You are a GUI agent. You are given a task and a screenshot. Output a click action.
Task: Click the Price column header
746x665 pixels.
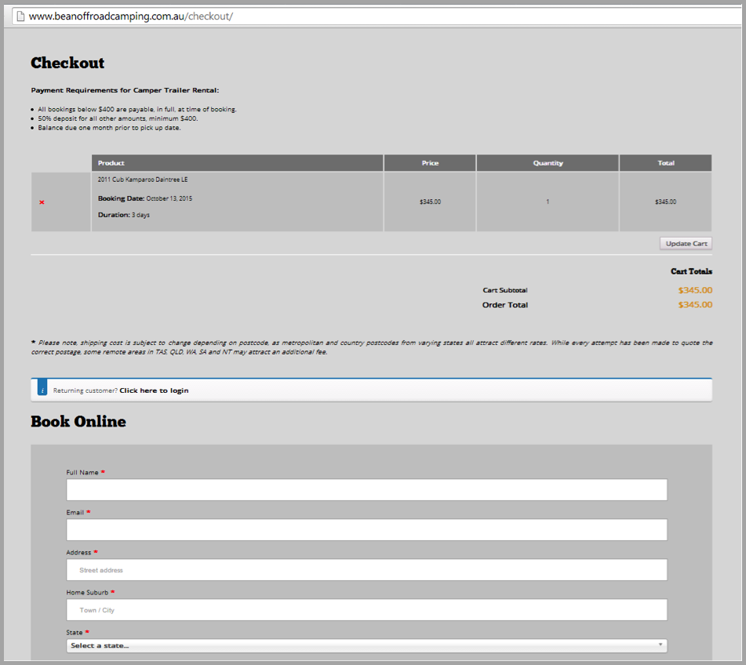tap(430, 163)
